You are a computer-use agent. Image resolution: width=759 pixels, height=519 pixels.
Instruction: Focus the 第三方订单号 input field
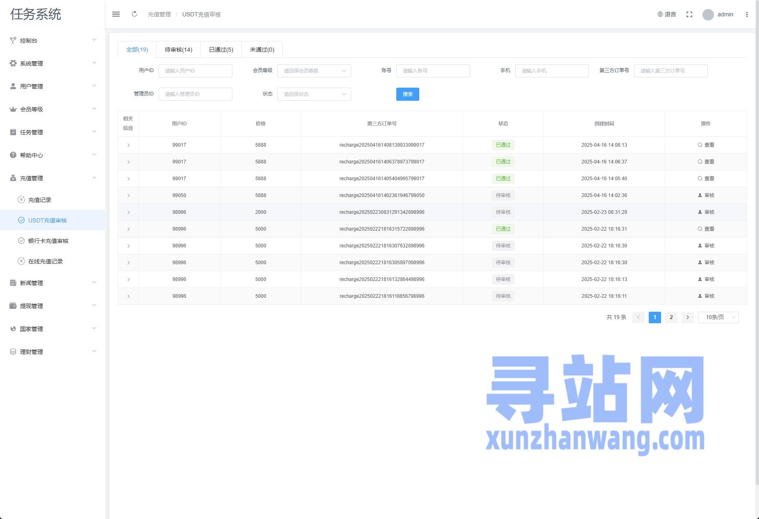(x=671, y=71)
